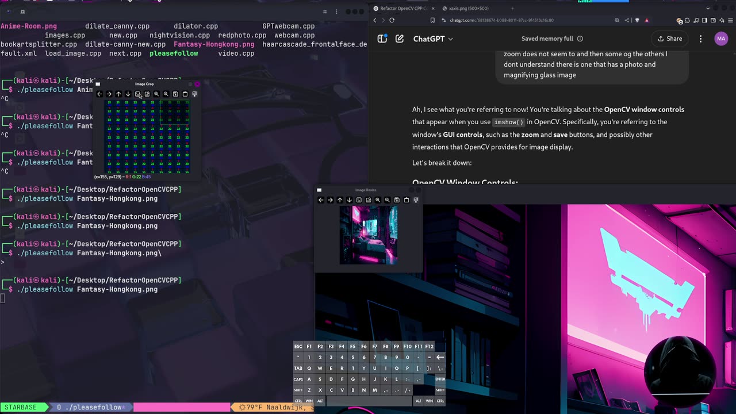Zoom in on Image Resize window
The height and width of the screenshot is (414, 736).
[x=378, y=200]
